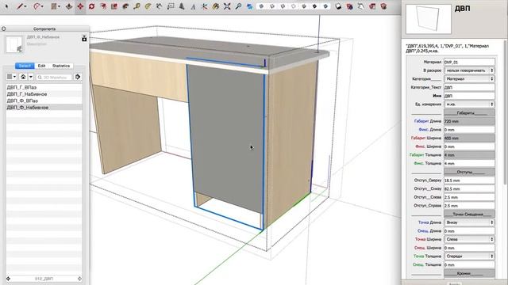Select ДВП_Г_Набивное component in list
The width and height of the screenshot is (508, 285).
click(44, 94)
